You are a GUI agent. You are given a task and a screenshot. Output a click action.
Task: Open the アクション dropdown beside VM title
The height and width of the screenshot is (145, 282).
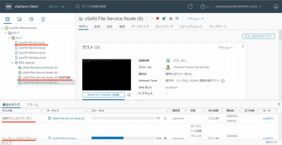pyautogui.click(x=195, y=19)
